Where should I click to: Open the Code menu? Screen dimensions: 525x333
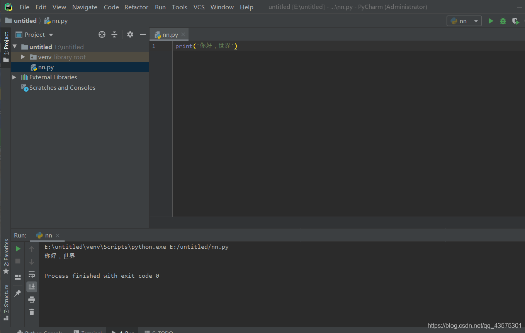tap(111, 7)
